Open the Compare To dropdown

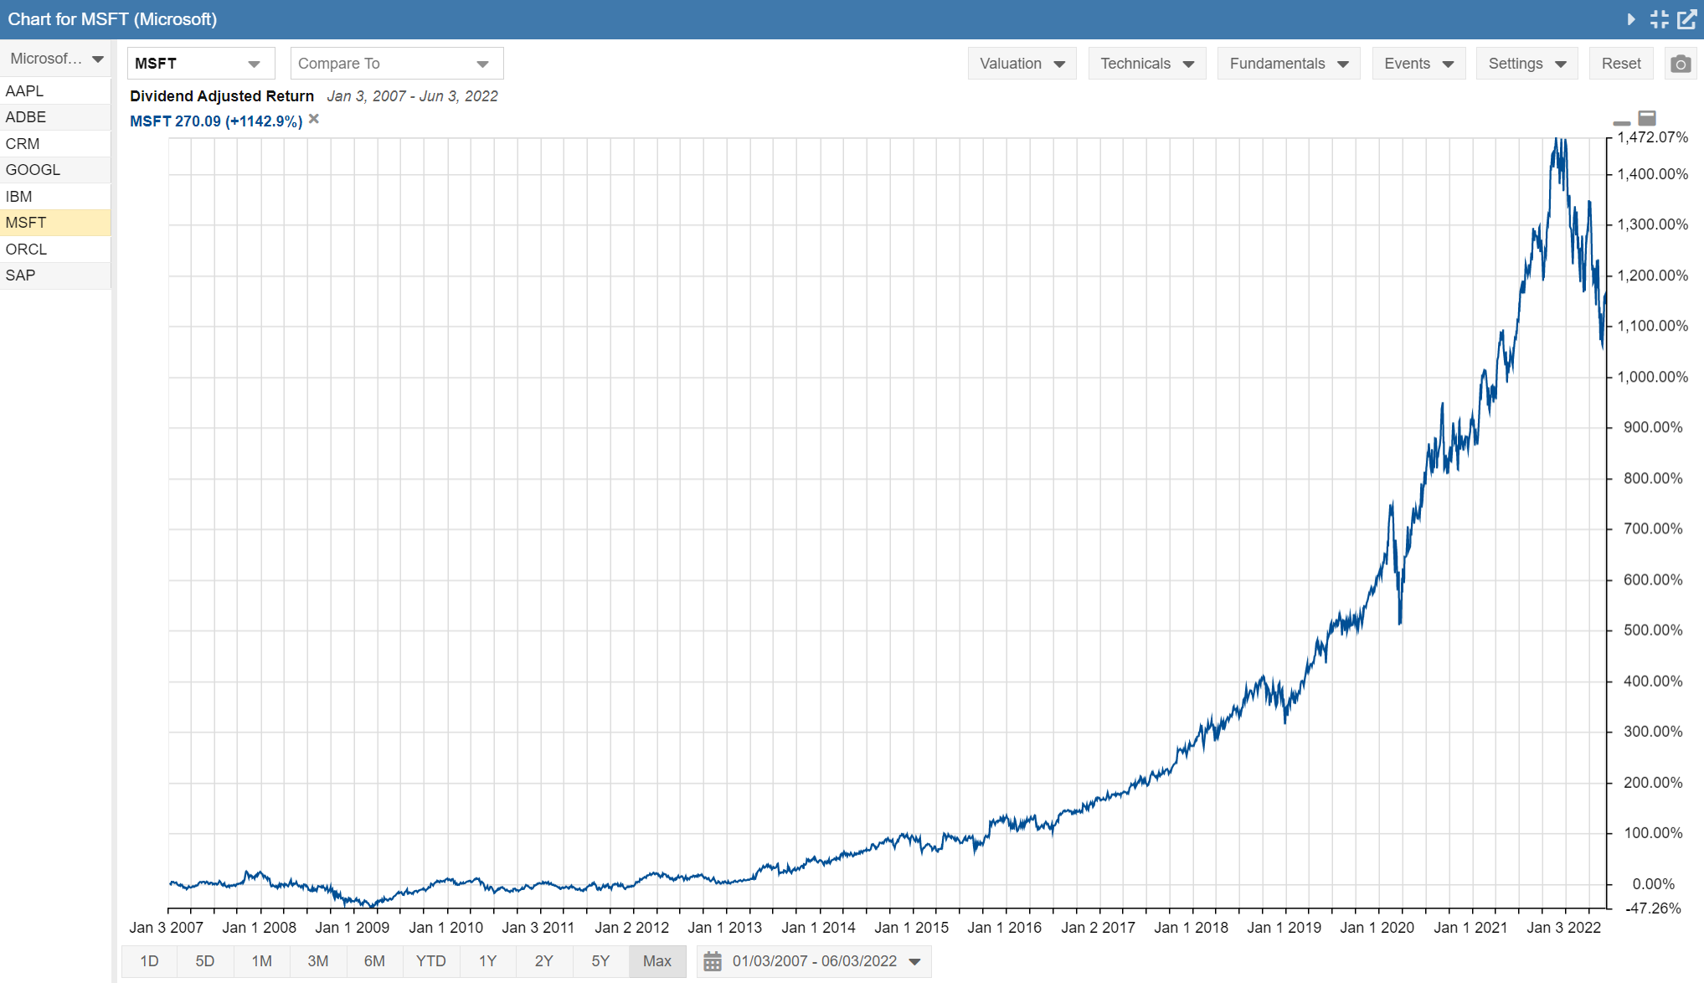pos(397,64)
